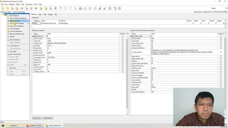Click the application_id name cell

40,36
